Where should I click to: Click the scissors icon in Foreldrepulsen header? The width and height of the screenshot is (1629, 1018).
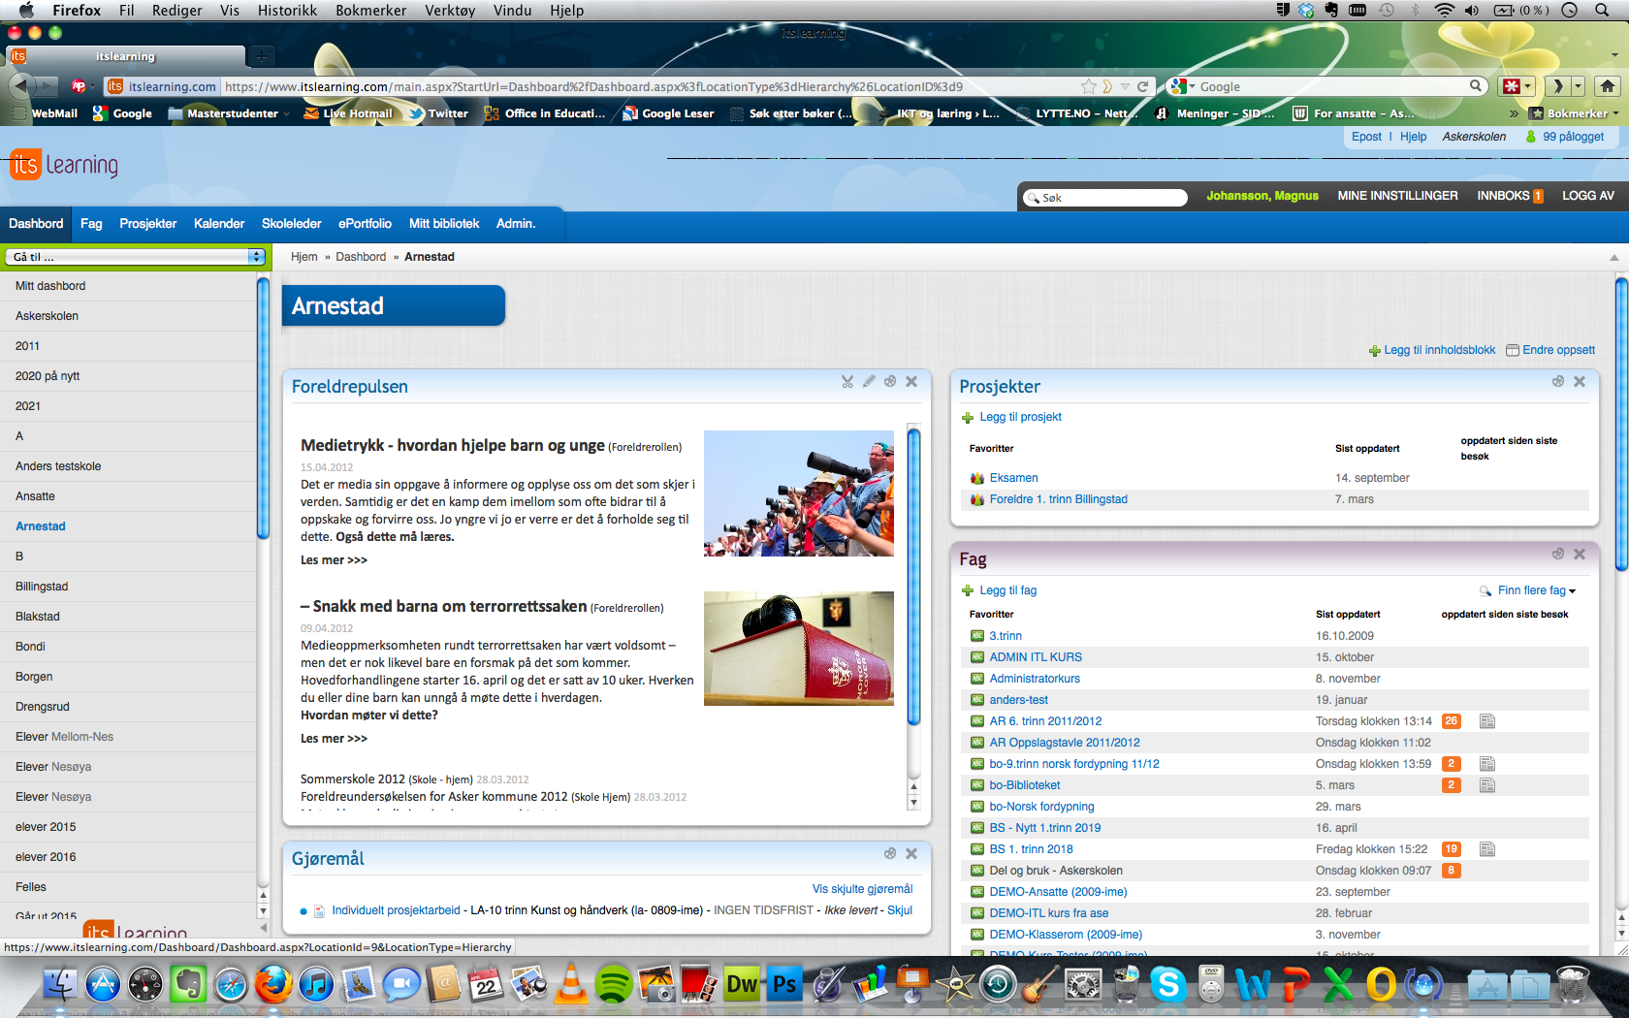click(847, 382)
